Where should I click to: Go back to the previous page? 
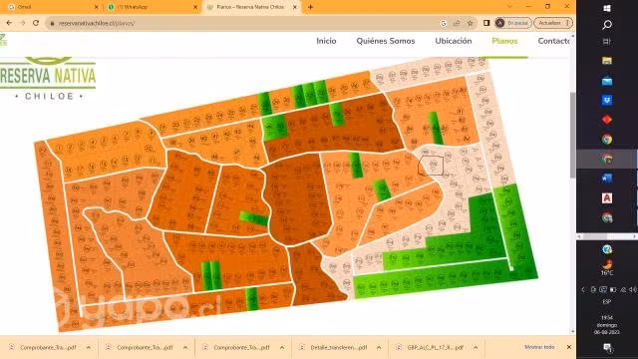tap(9, 23)
